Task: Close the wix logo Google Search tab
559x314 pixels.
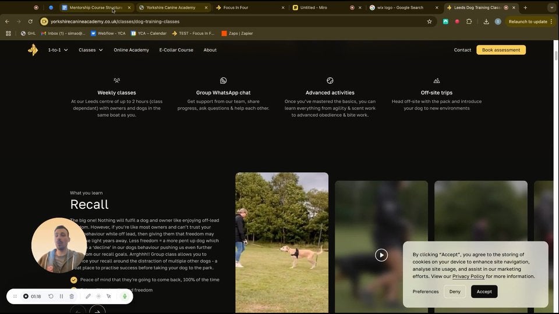Action: point(437,8)
